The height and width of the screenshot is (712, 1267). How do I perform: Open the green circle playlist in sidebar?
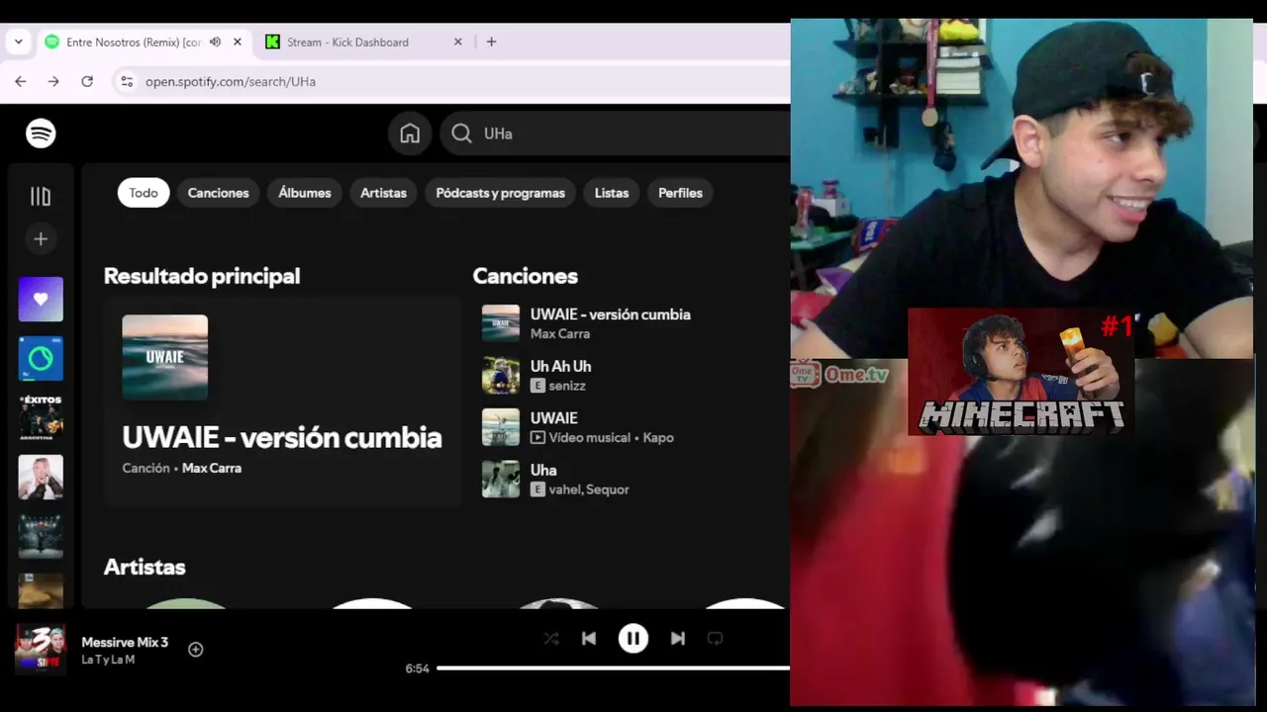click(x=41, y=359)
